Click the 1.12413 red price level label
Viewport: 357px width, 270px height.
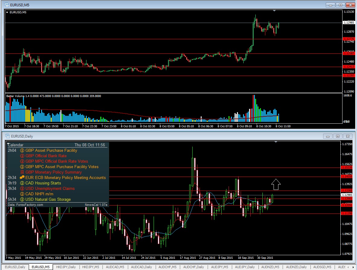click(349, 67)
